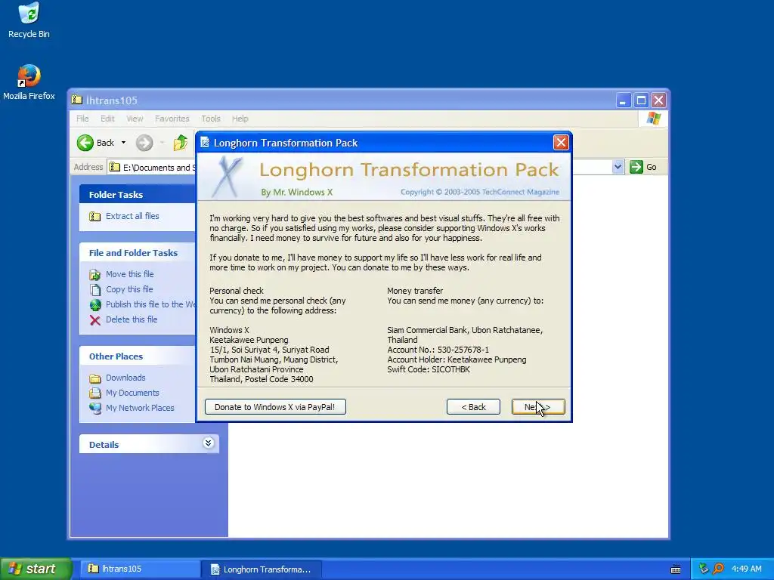
Task: Open My Network Places link
Action: click(140, 408)
